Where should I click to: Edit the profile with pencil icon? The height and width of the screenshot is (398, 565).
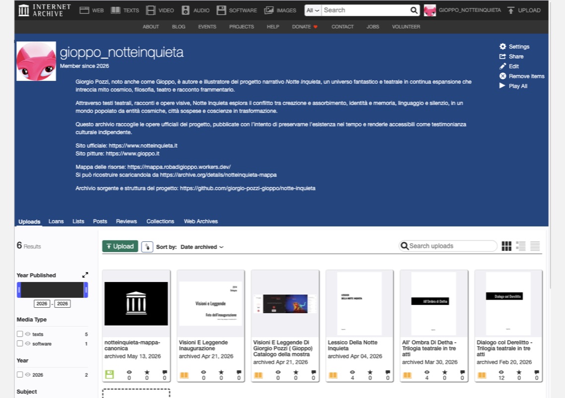[x=509, y=66]
